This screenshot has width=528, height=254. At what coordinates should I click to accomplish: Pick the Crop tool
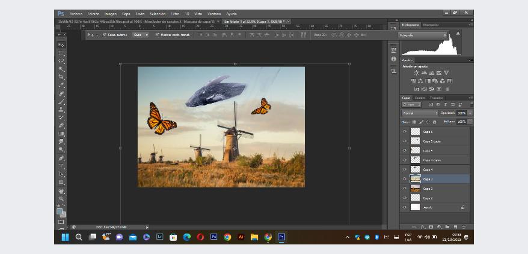61,77
